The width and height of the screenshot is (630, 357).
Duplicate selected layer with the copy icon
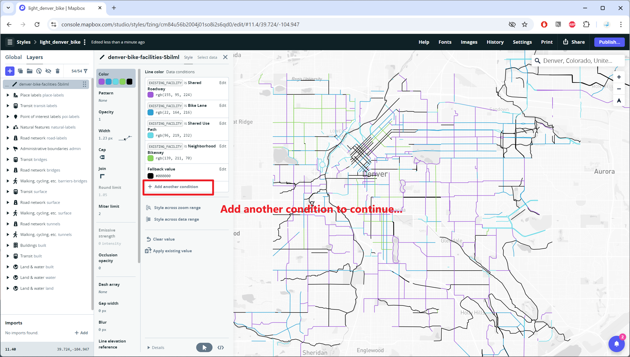click(x=20, y=71)
